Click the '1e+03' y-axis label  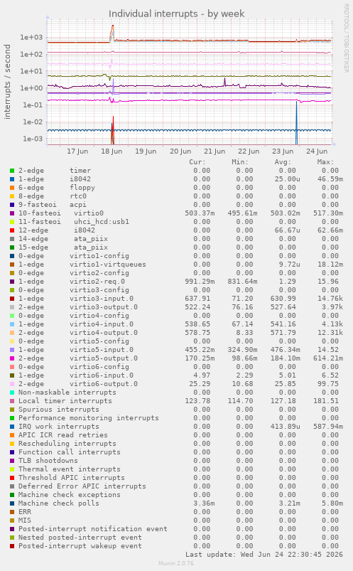pos(31,37)
